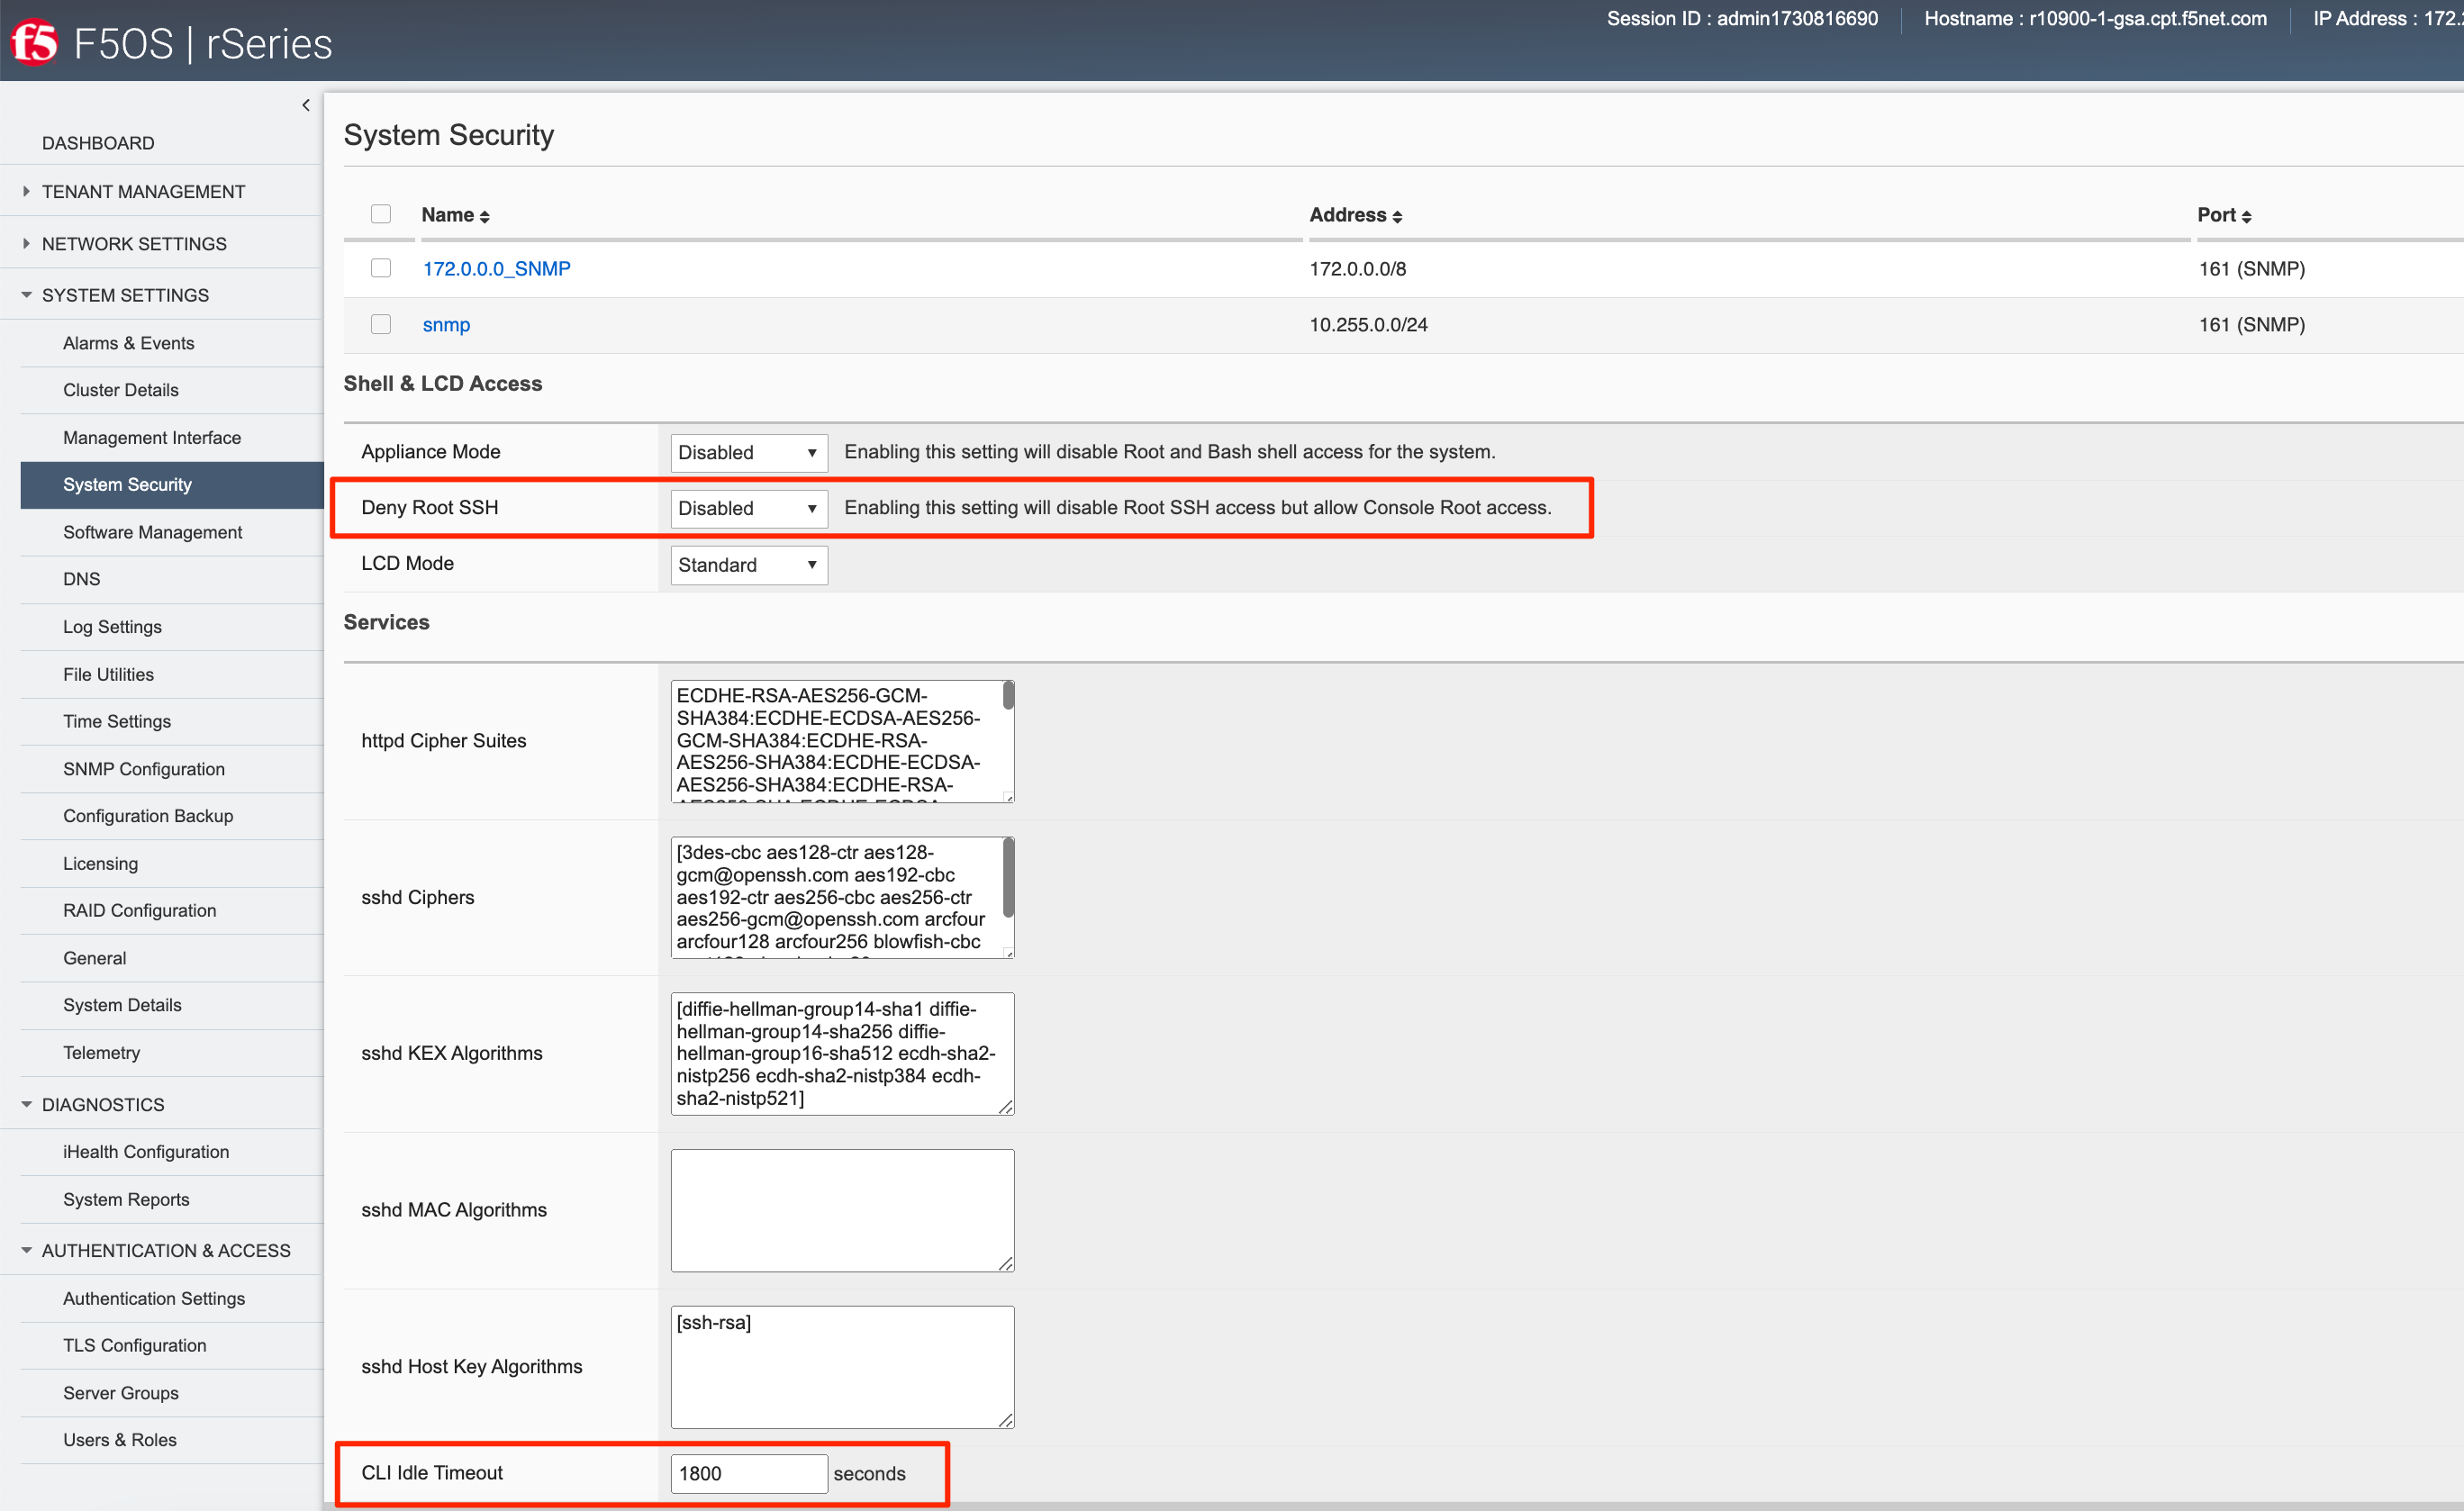Open Appliance Mode dropdown
This screenshot has width=2464, height=1511.
coord(749,452)
